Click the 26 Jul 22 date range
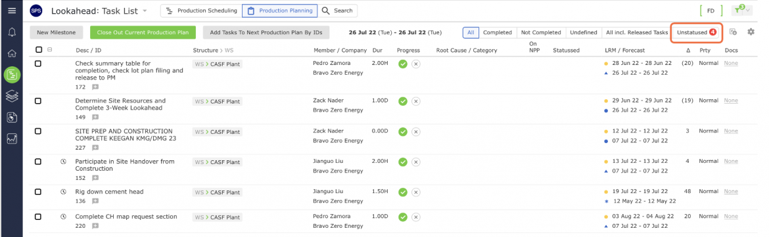Image resolution: width=769 pixels, height=237 pixels. tap(395, 32)
